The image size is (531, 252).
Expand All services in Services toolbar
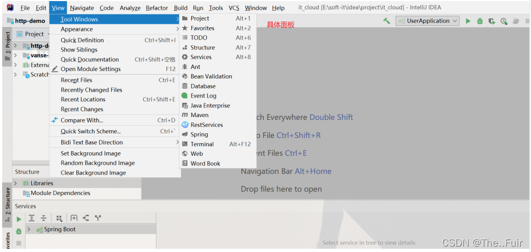click(x=31, y=218)
